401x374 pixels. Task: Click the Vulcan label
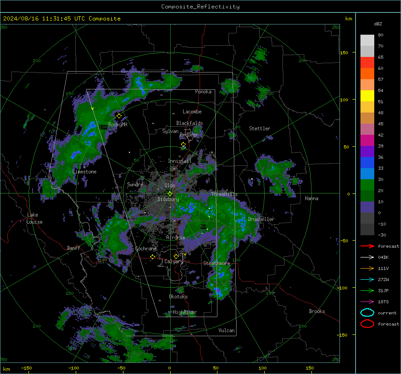(227, 330)
